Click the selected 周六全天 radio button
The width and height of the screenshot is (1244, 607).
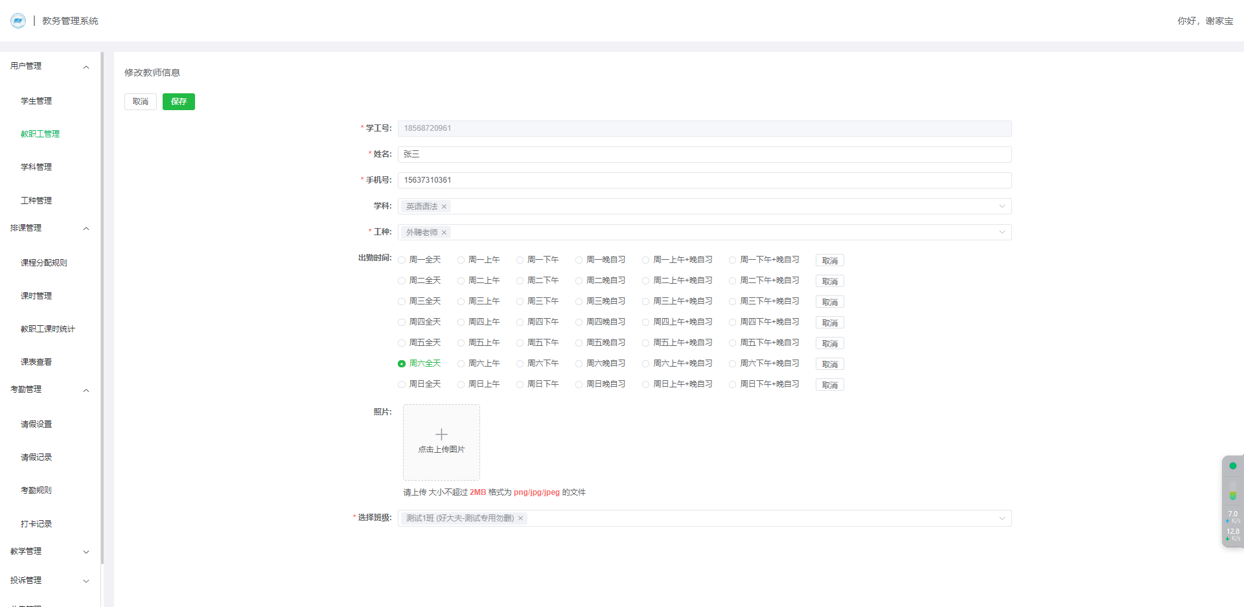402,364
